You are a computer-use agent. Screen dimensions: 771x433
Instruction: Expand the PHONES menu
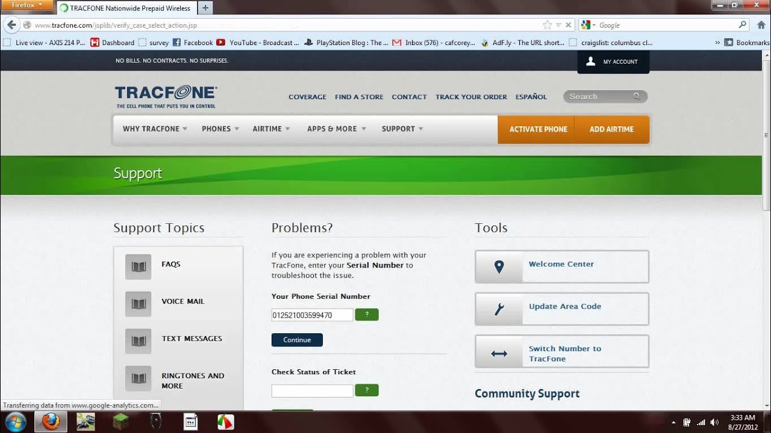click(220, 129)
